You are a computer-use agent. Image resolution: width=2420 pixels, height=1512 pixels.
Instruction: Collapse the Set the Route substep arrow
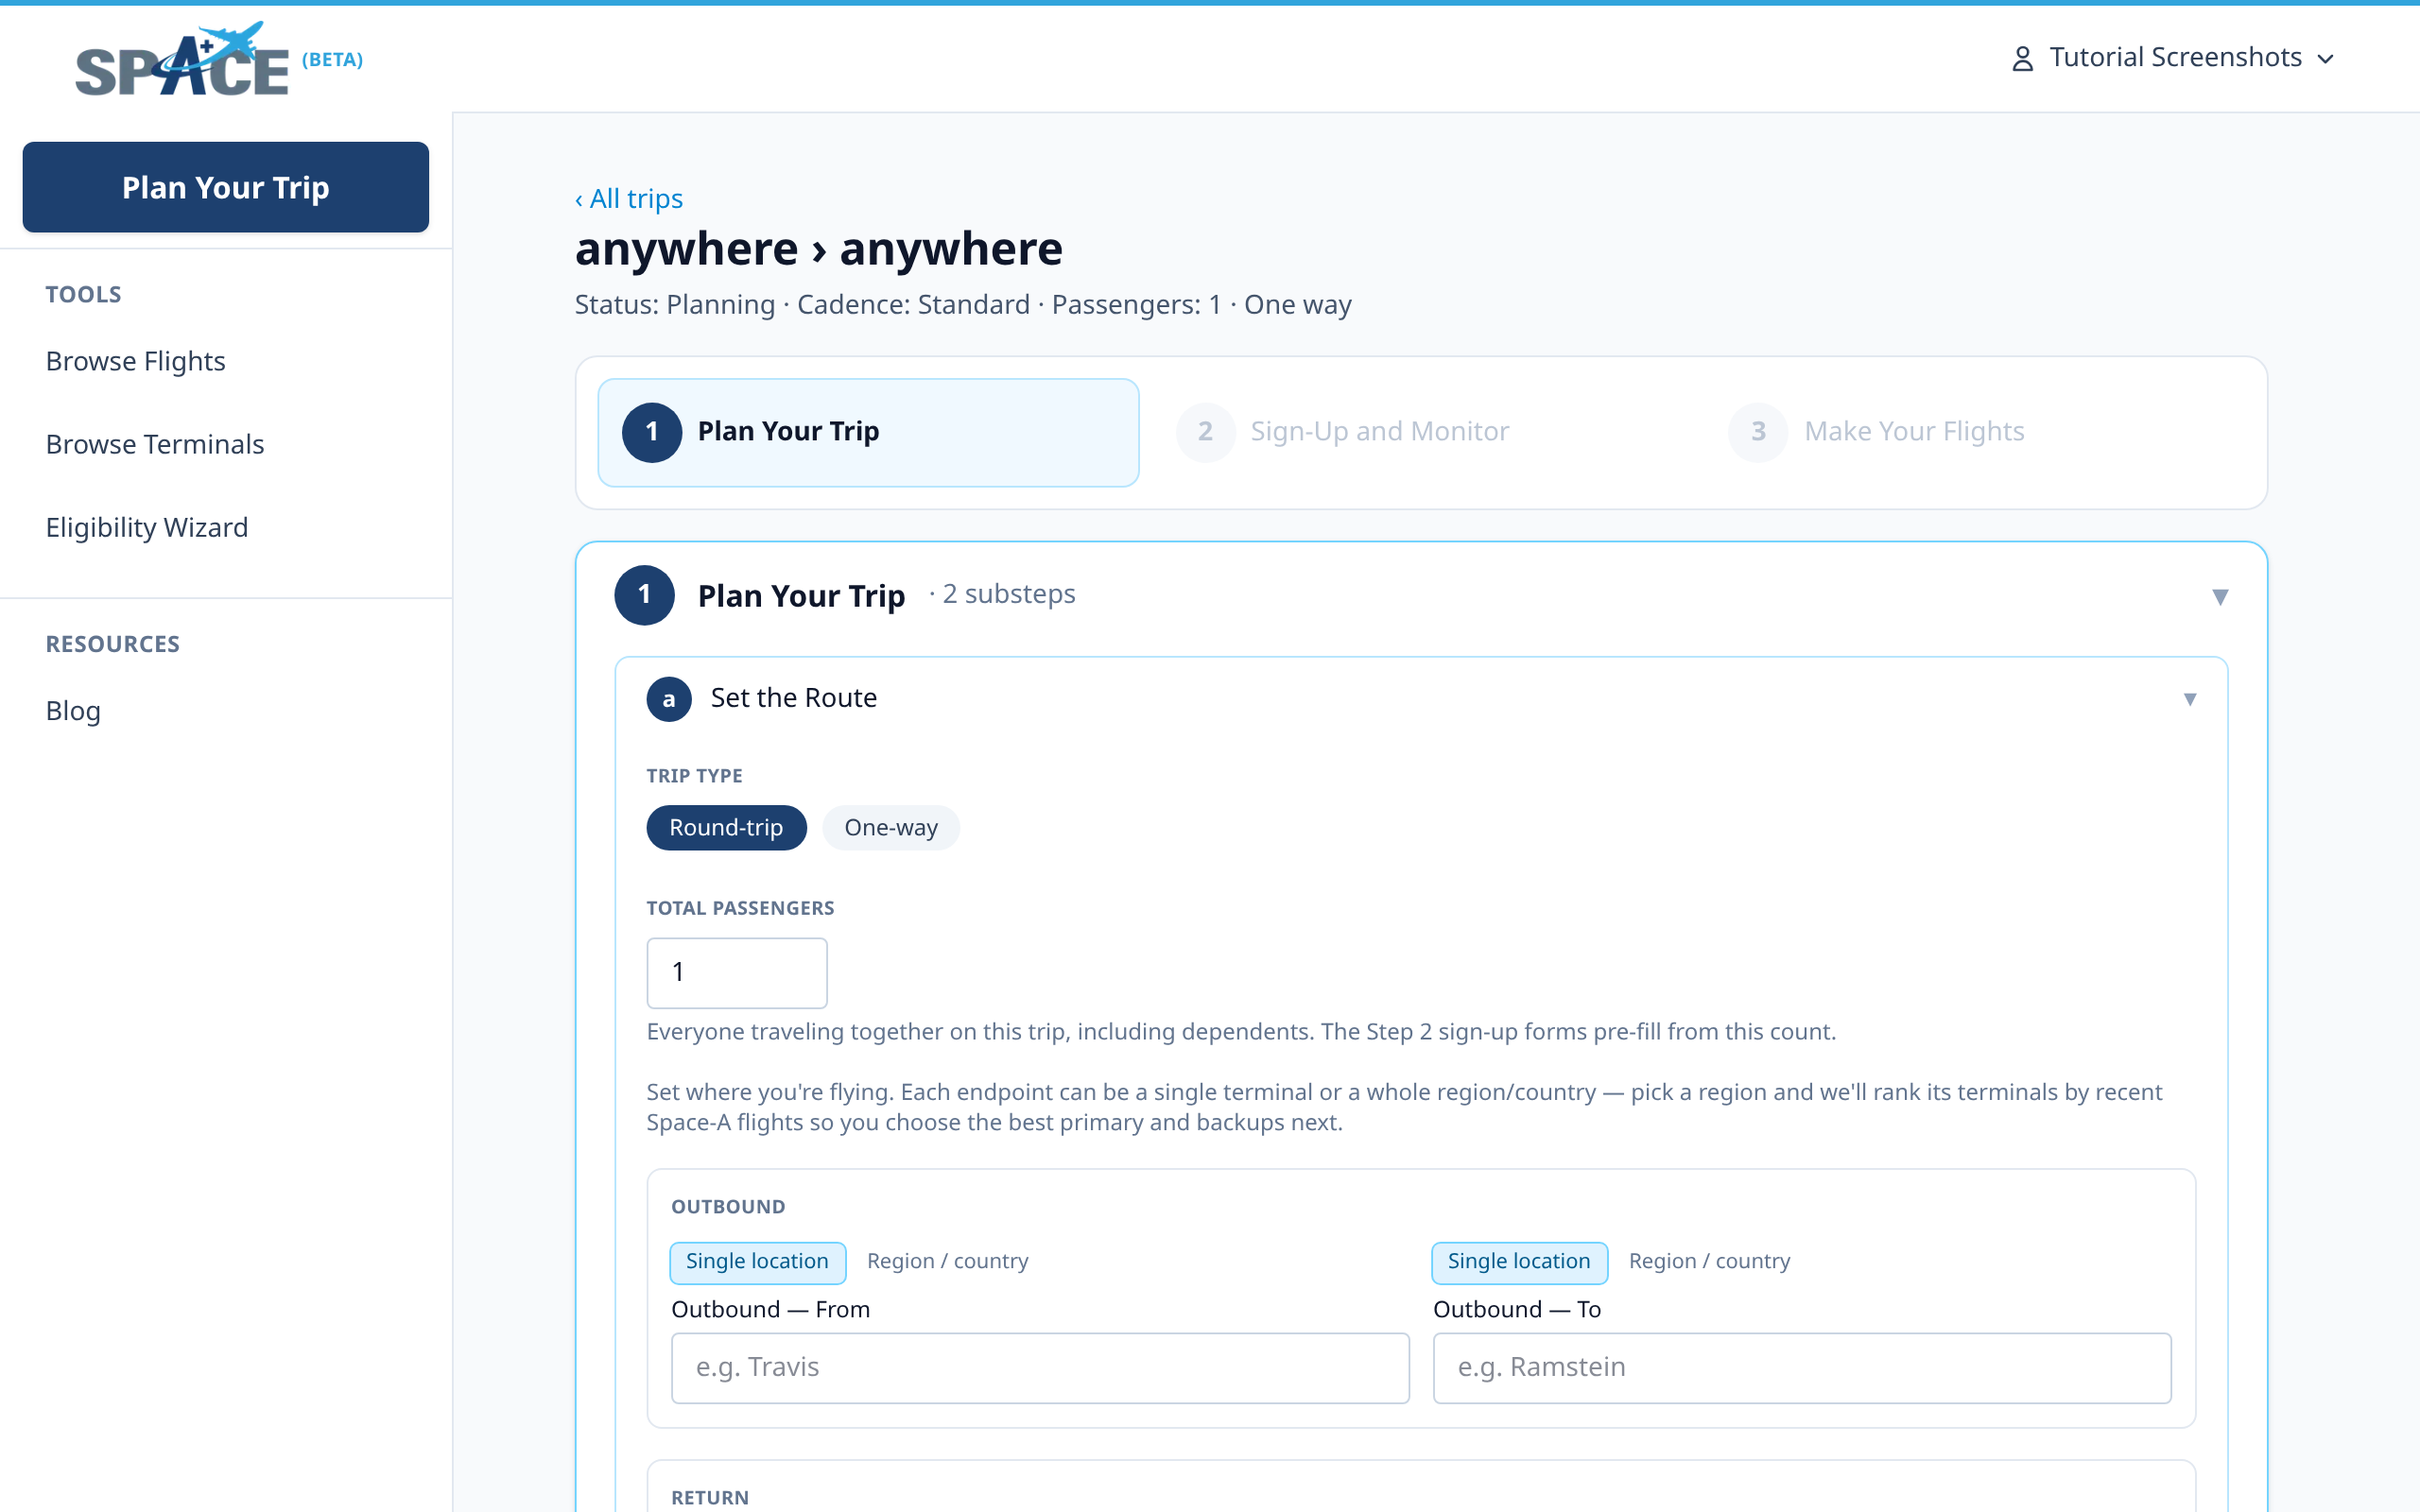tap(2190, 699)
